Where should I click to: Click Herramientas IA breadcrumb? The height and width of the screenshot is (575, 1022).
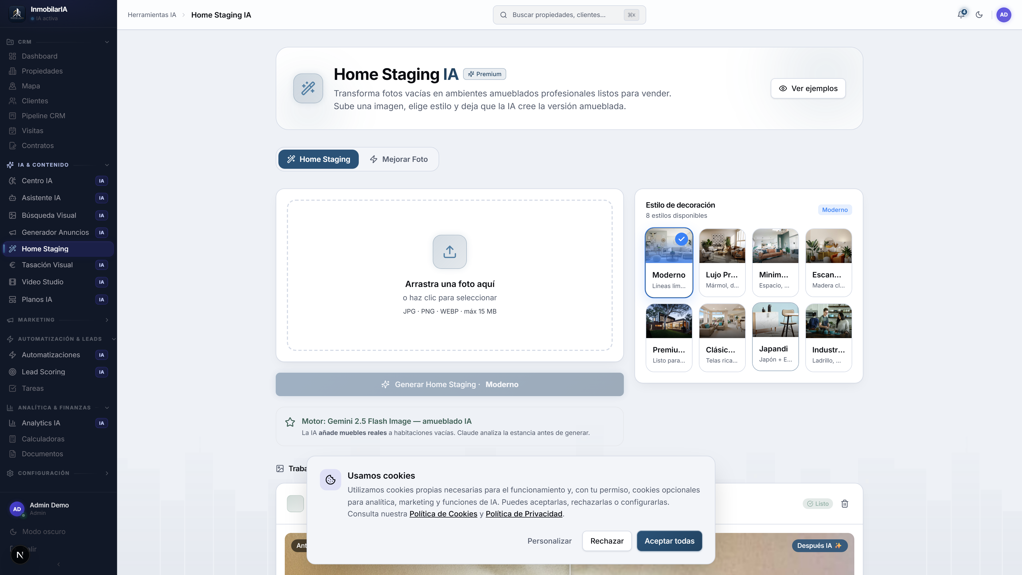pos(151,15)
